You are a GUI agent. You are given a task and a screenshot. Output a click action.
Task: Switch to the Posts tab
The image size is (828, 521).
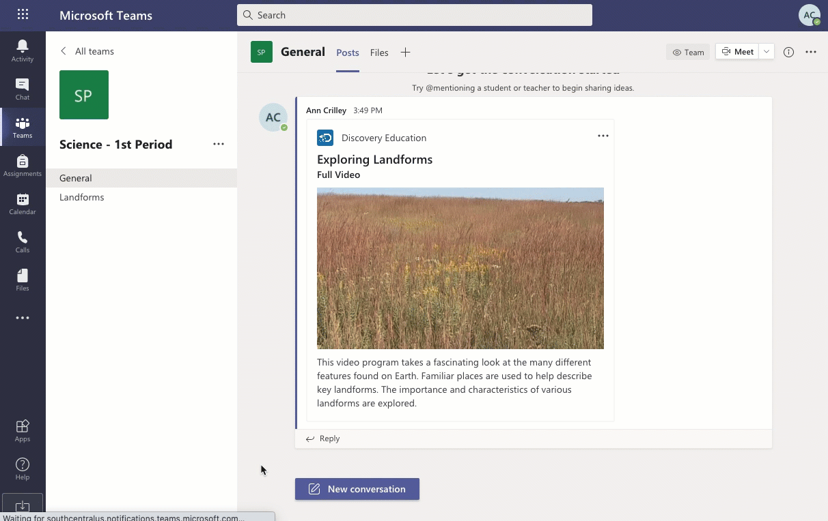pyautogui.click(x=348, y=53)
